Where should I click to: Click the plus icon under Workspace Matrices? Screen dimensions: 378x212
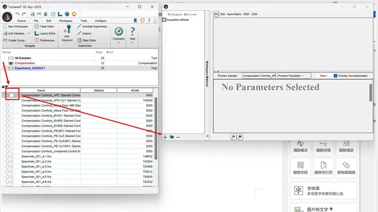[165, 137]
